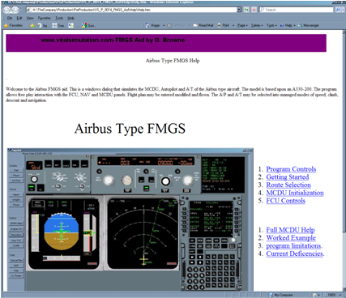Open the Page dropdown menu
This screenshot has height=298, width=346.
(242, 25)
